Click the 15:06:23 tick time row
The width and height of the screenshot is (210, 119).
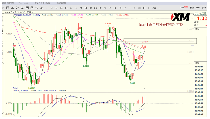199,67
